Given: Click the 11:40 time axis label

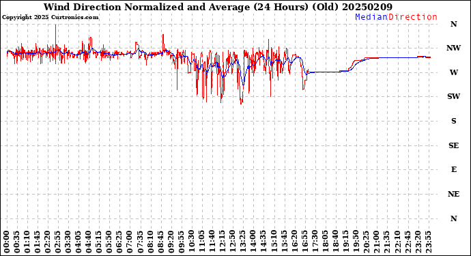Looking at the screenshot, I should (212, 242).
